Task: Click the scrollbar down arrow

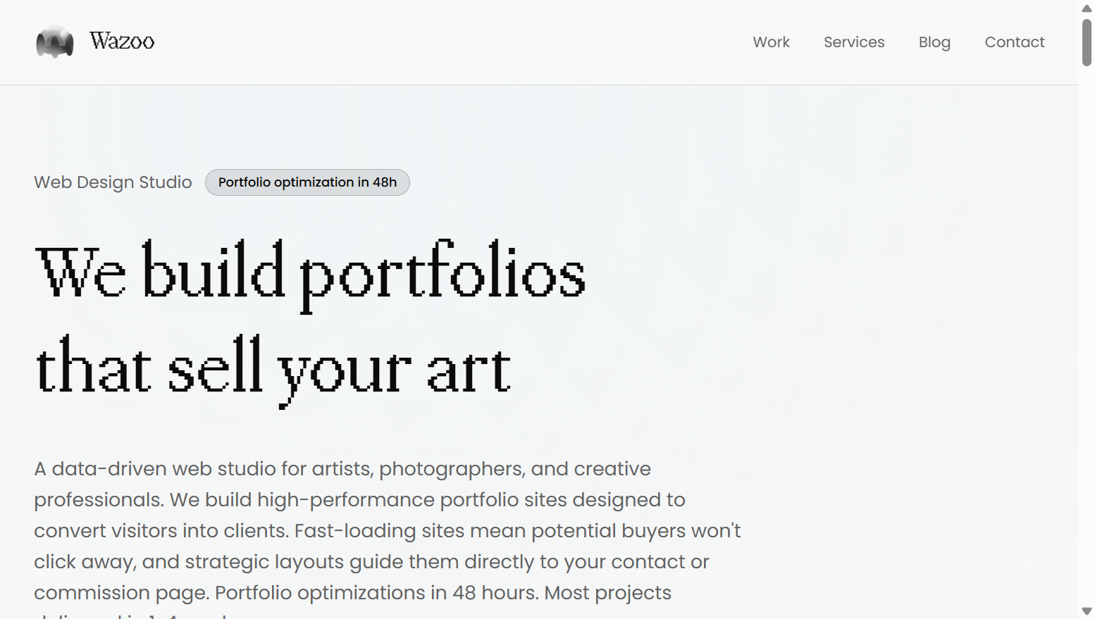Action: [x=1087, y=611]
